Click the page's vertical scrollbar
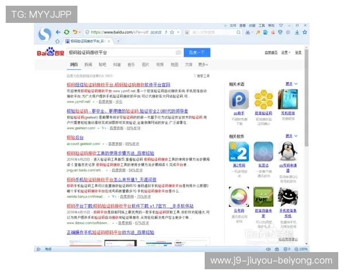344x275 pixels. tap(307, 97)
